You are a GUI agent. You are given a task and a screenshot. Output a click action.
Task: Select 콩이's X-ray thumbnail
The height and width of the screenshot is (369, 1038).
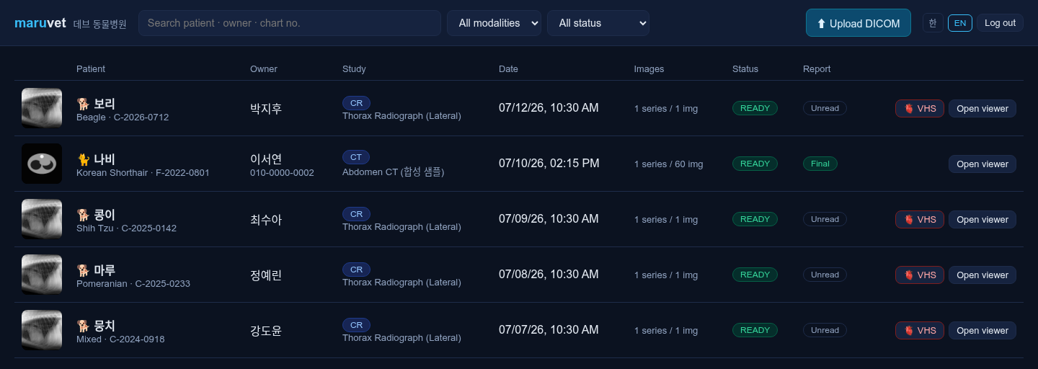42,219
